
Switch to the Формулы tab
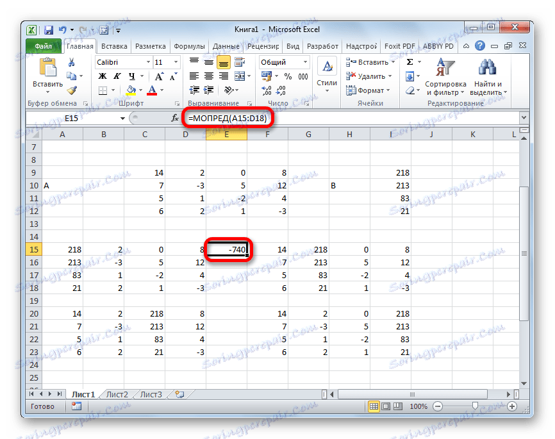189,46
